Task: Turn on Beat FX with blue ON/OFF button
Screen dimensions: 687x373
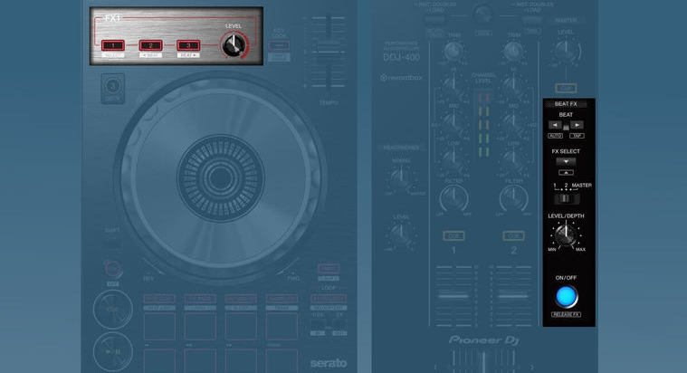Action: tap(566, 296)
